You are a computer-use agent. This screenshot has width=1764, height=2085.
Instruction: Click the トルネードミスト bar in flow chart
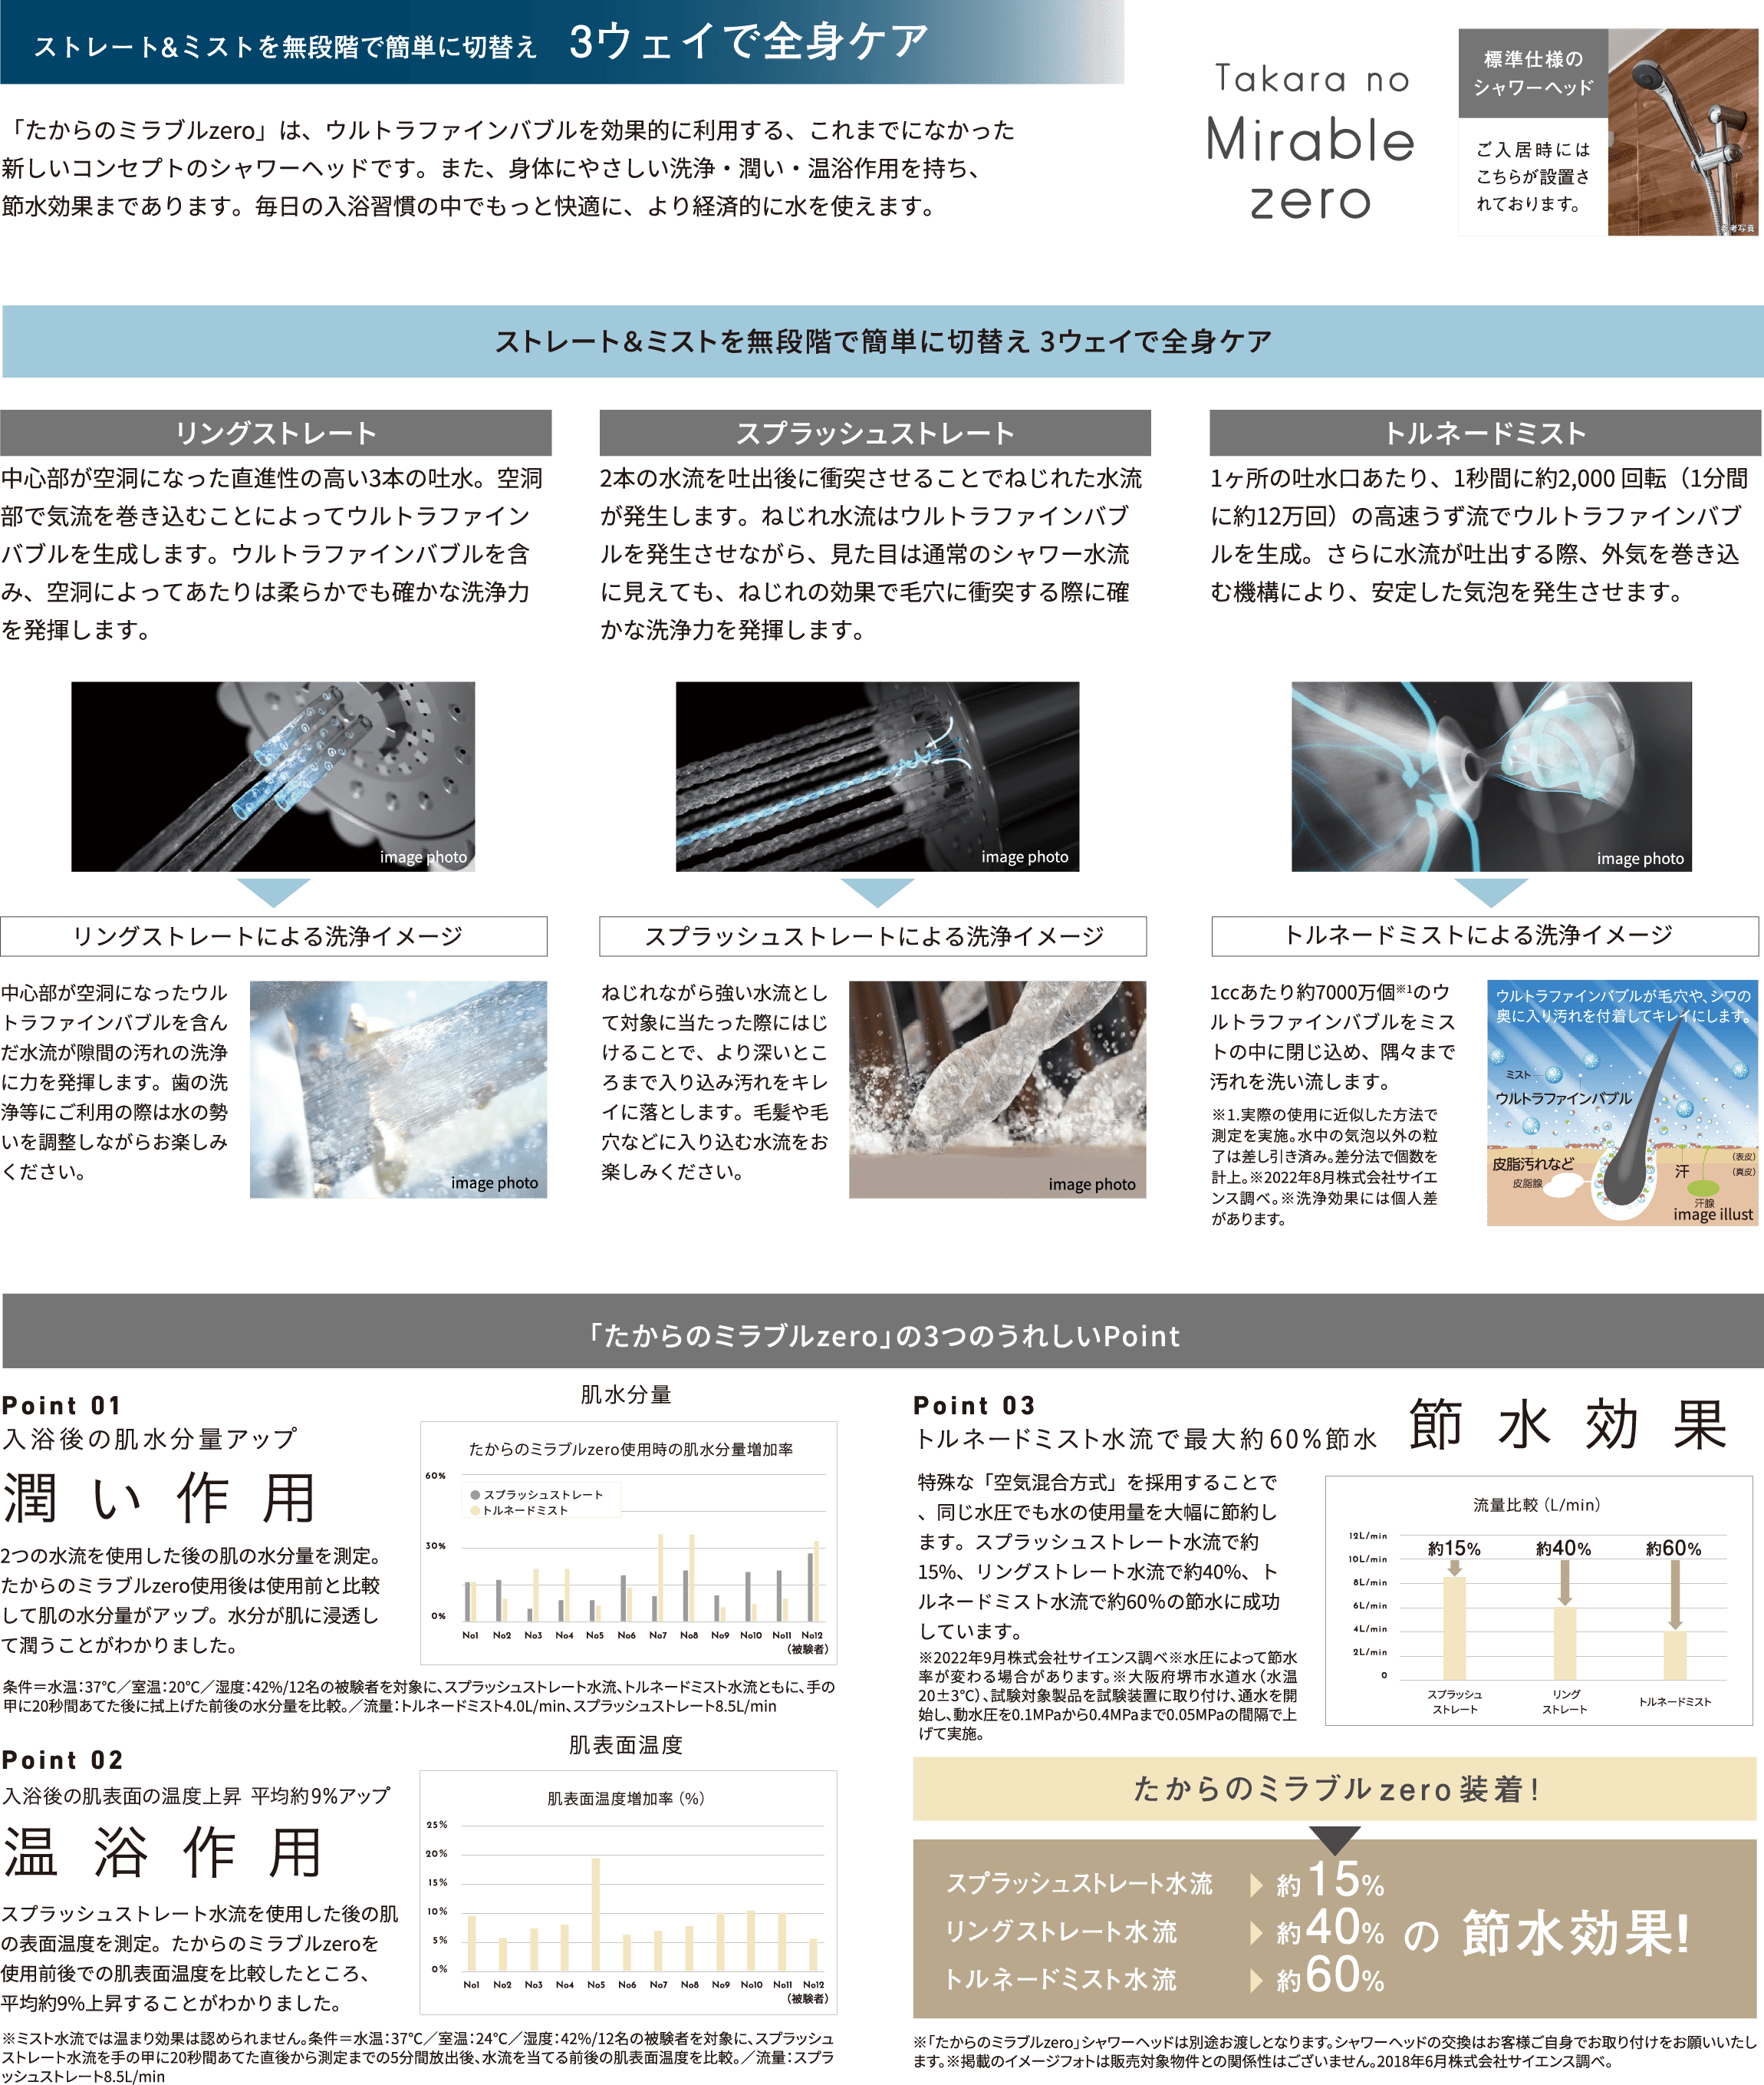1675,1656
